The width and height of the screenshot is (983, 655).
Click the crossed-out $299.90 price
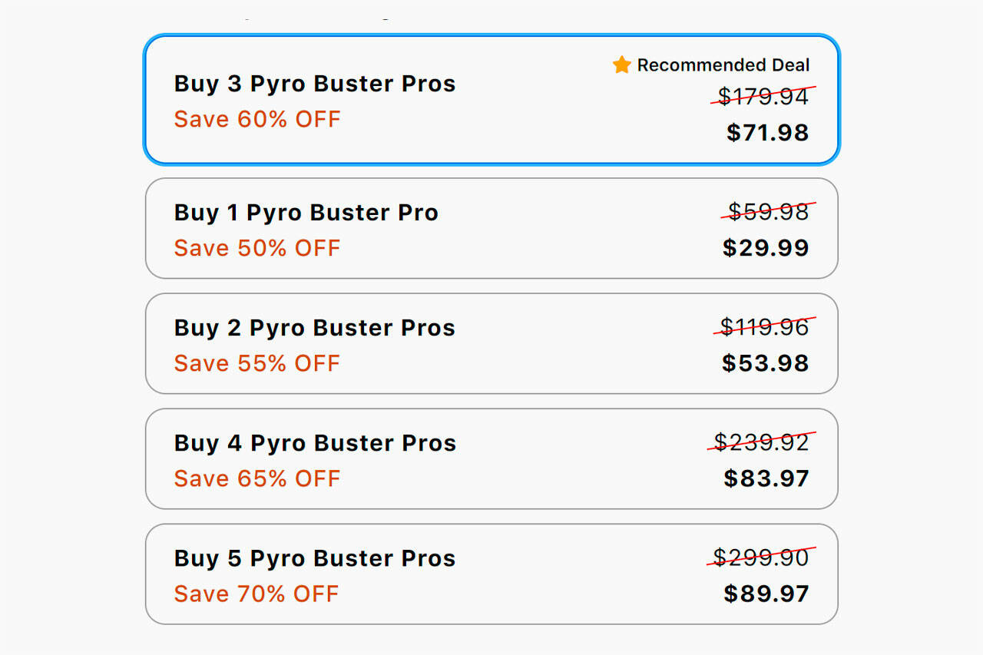[761, 557]
